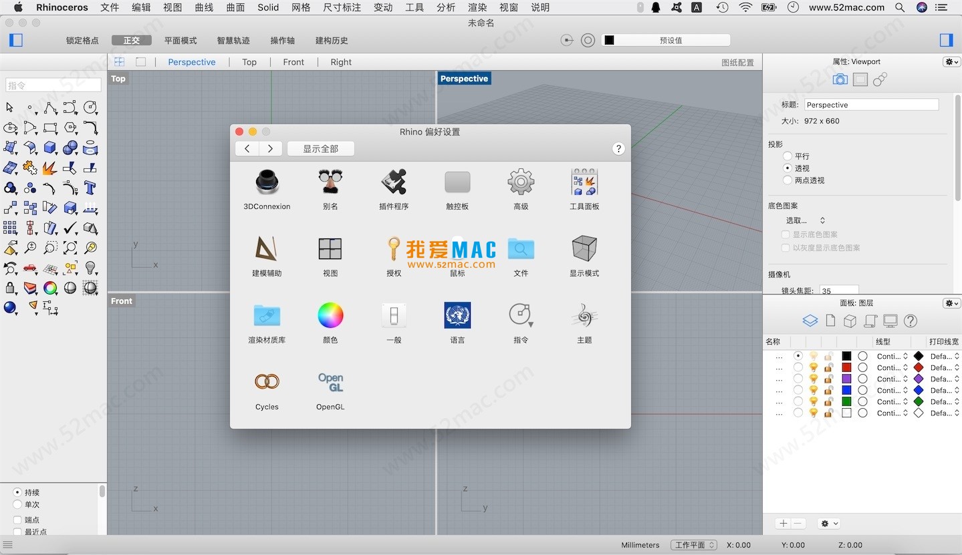Open the 工作平面 dropdown in status bar
Screen dimensions: 962x555
694,545
